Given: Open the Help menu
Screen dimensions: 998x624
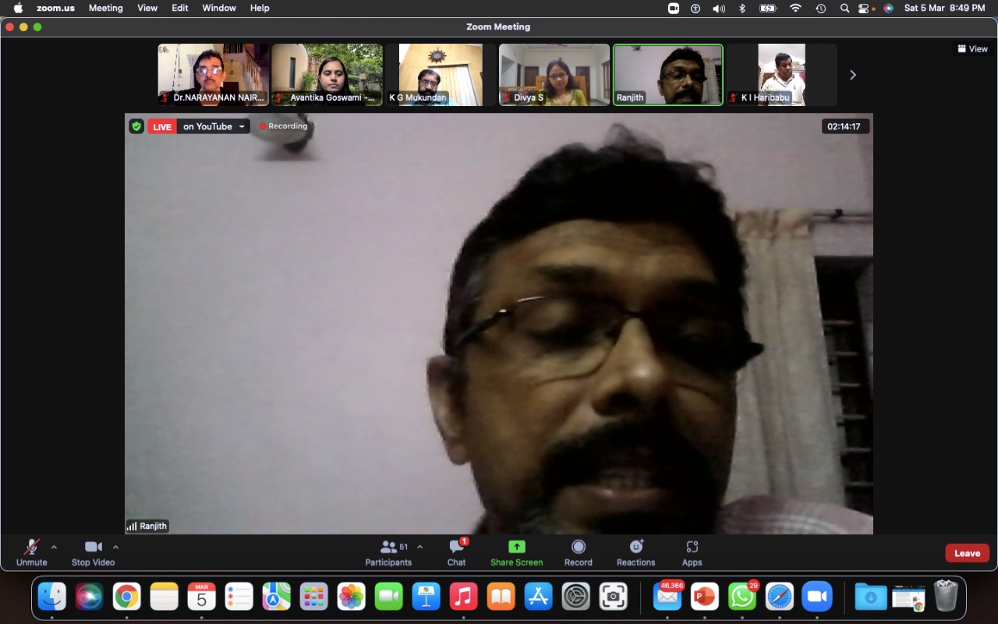Looking at the screenshot, I should coord(260,8).
